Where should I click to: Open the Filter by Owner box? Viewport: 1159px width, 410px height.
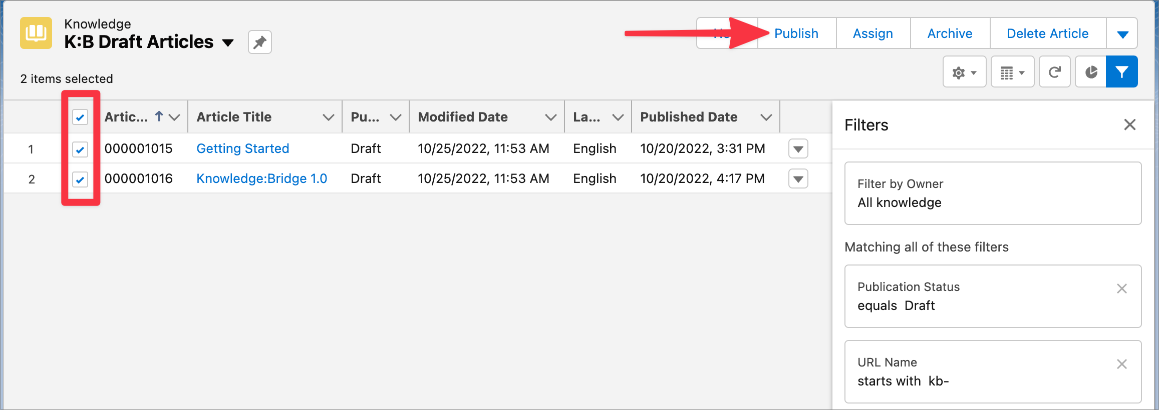[x=992, y=193]
